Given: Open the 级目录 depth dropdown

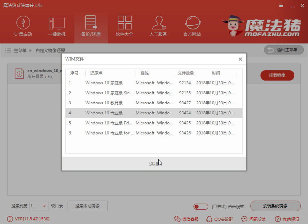Looking at the screenshot, I should 39,206.
